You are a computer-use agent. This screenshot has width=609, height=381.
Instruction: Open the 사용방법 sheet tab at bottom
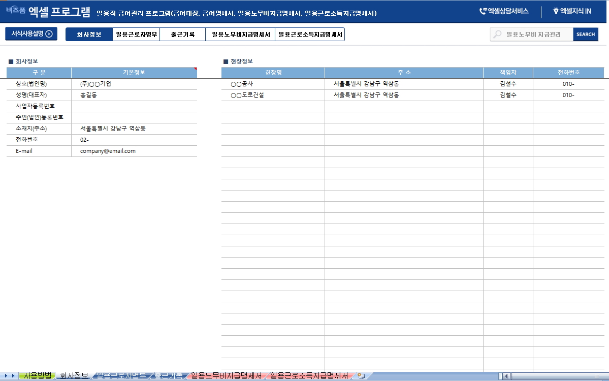(38, 376)
